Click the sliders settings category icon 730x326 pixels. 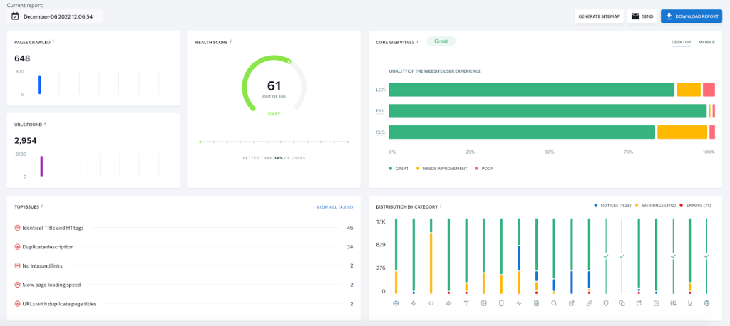tap(673, 303)
